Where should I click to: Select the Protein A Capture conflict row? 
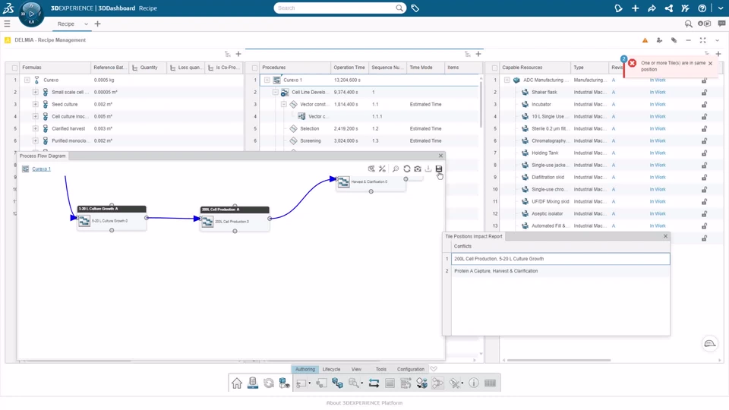(560, 271)
